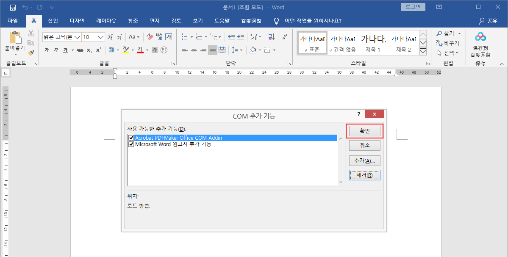Align text left
Image resolution: width=508 pixels, height=257 pixels.
coord(185,50)
